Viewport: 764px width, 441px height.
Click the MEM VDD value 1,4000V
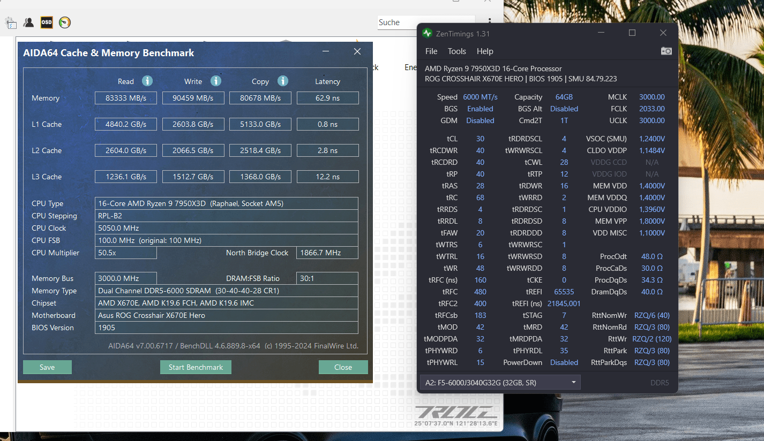(652, 186)
